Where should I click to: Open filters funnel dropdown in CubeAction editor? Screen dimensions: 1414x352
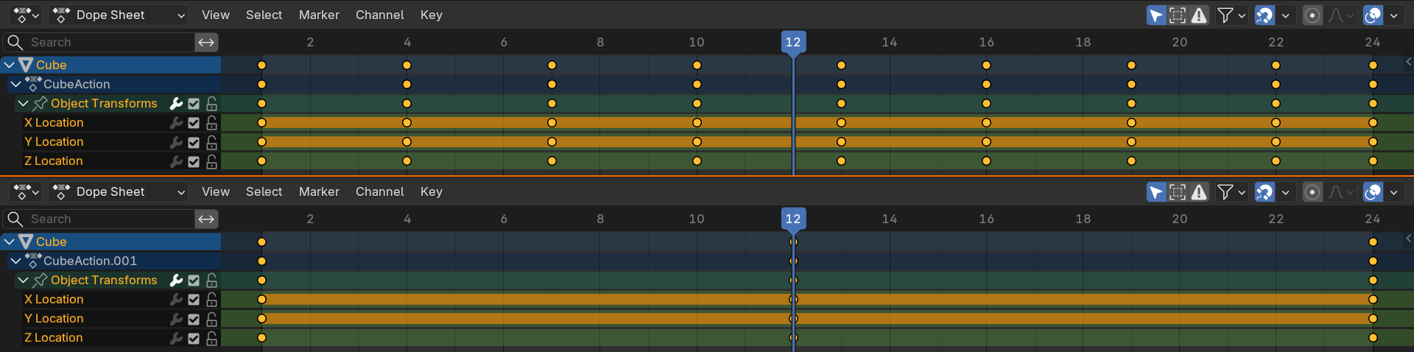1231,15
